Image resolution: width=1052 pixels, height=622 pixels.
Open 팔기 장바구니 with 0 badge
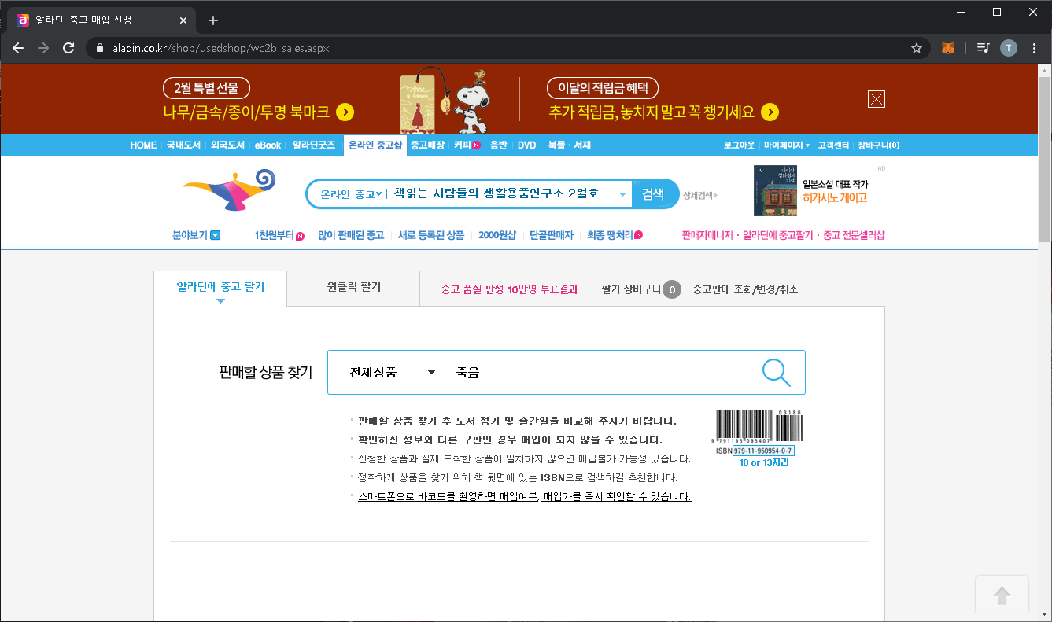(640, 289)
